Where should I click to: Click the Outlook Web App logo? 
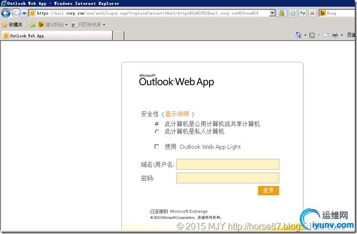[176, 80]
